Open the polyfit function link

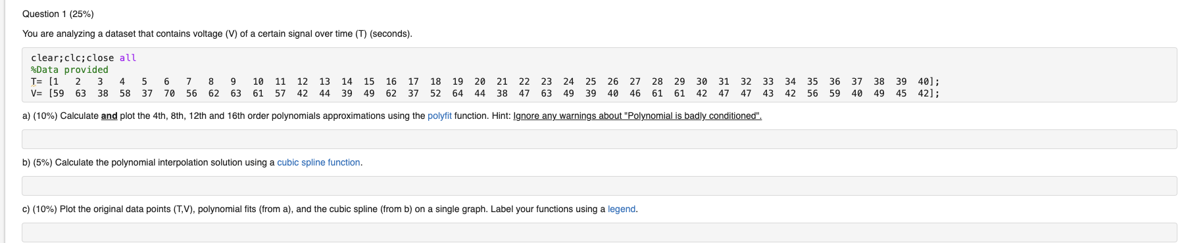(x=439, y=116)
